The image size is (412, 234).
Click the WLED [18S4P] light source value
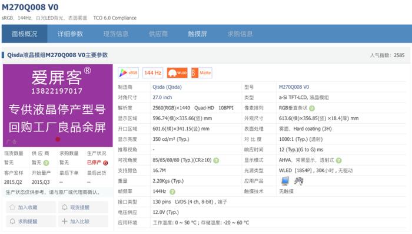pyautogui.click(x=315, y=170)
